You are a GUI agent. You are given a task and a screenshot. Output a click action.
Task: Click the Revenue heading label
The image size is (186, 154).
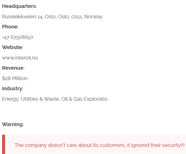click(13, 68)
